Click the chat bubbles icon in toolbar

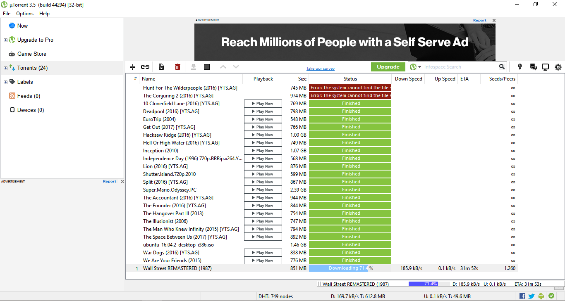[x=533, y=67]
